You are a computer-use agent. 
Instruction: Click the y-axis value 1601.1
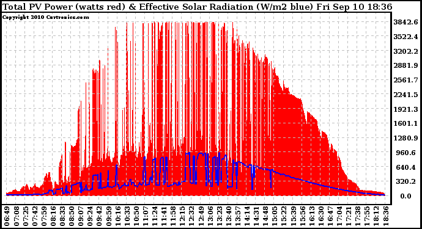point(405,123)
